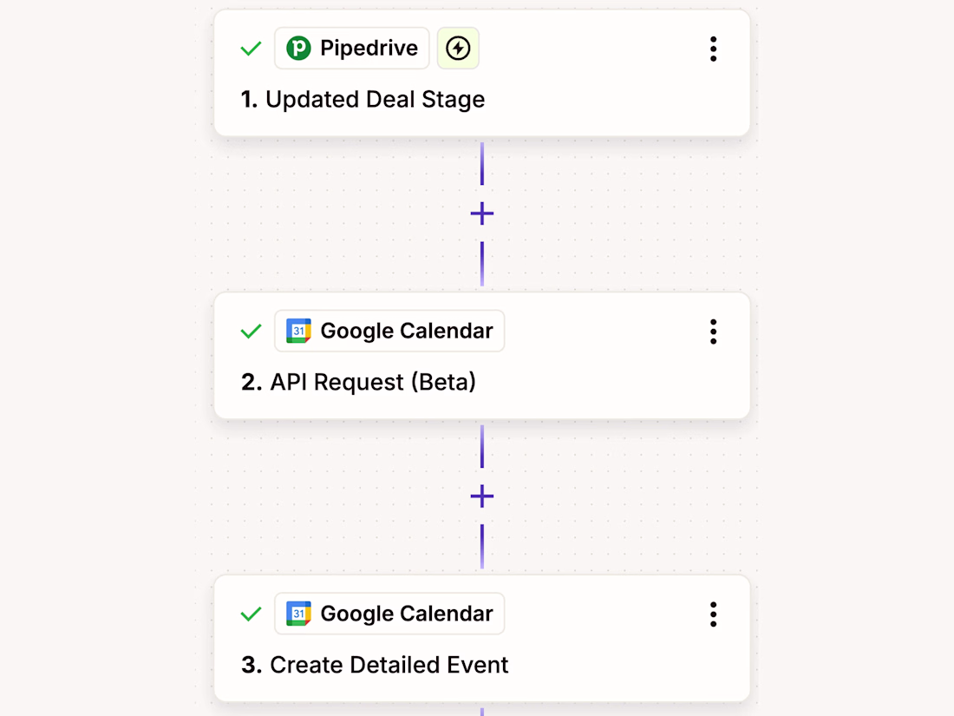The height and width of the screenshot is (716, 954).
Task: Select the Pipedrive app badge
Action: 351,48
